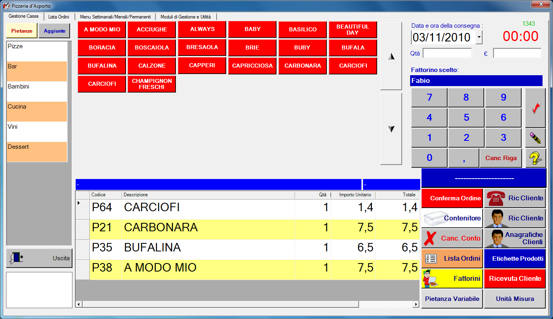Image resolution: width=553 pixels, height=319 pixels.
Task: Select the Gestione Cassa tab
Action: 23,16
